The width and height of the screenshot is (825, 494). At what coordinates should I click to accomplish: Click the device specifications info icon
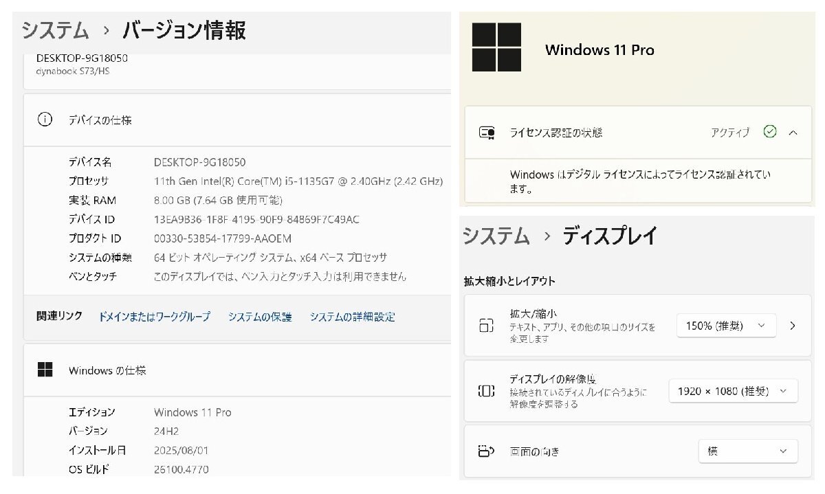pyautogui.click(x=45, y=120)
